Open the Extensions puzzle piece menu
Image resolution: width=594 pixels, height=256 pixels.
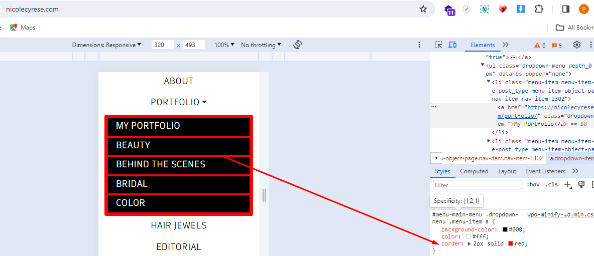(x=539, y=9)
